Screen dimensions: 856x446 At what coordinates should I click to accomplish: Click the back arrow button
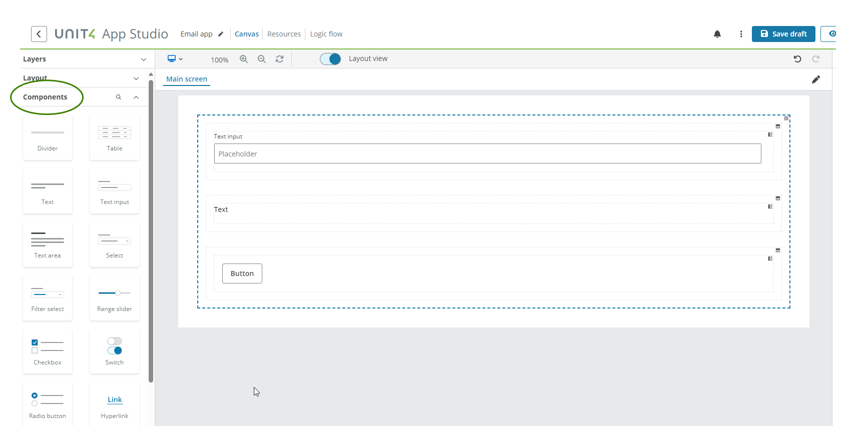39,34
